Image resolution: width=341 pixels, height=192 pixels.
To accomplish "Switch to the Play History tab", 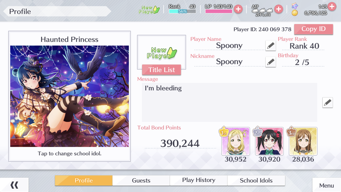I will pos(199,180).
